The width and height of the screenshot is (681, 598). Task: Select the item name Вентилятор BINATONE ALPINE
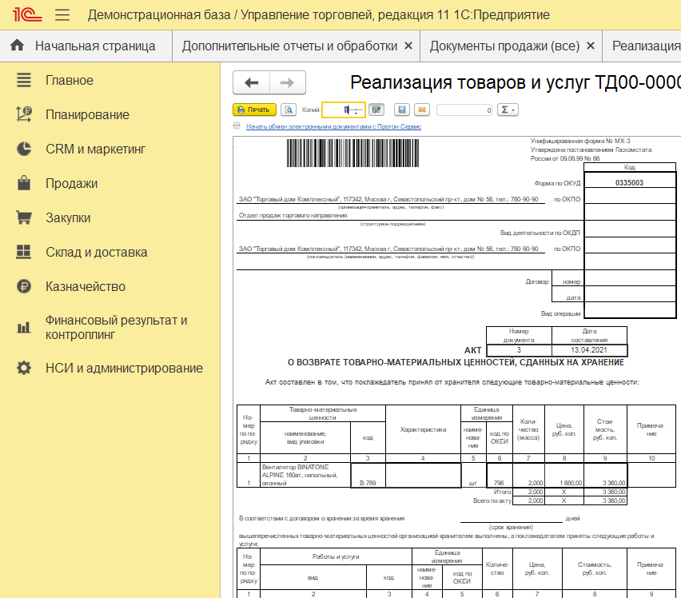pos(305,475)
